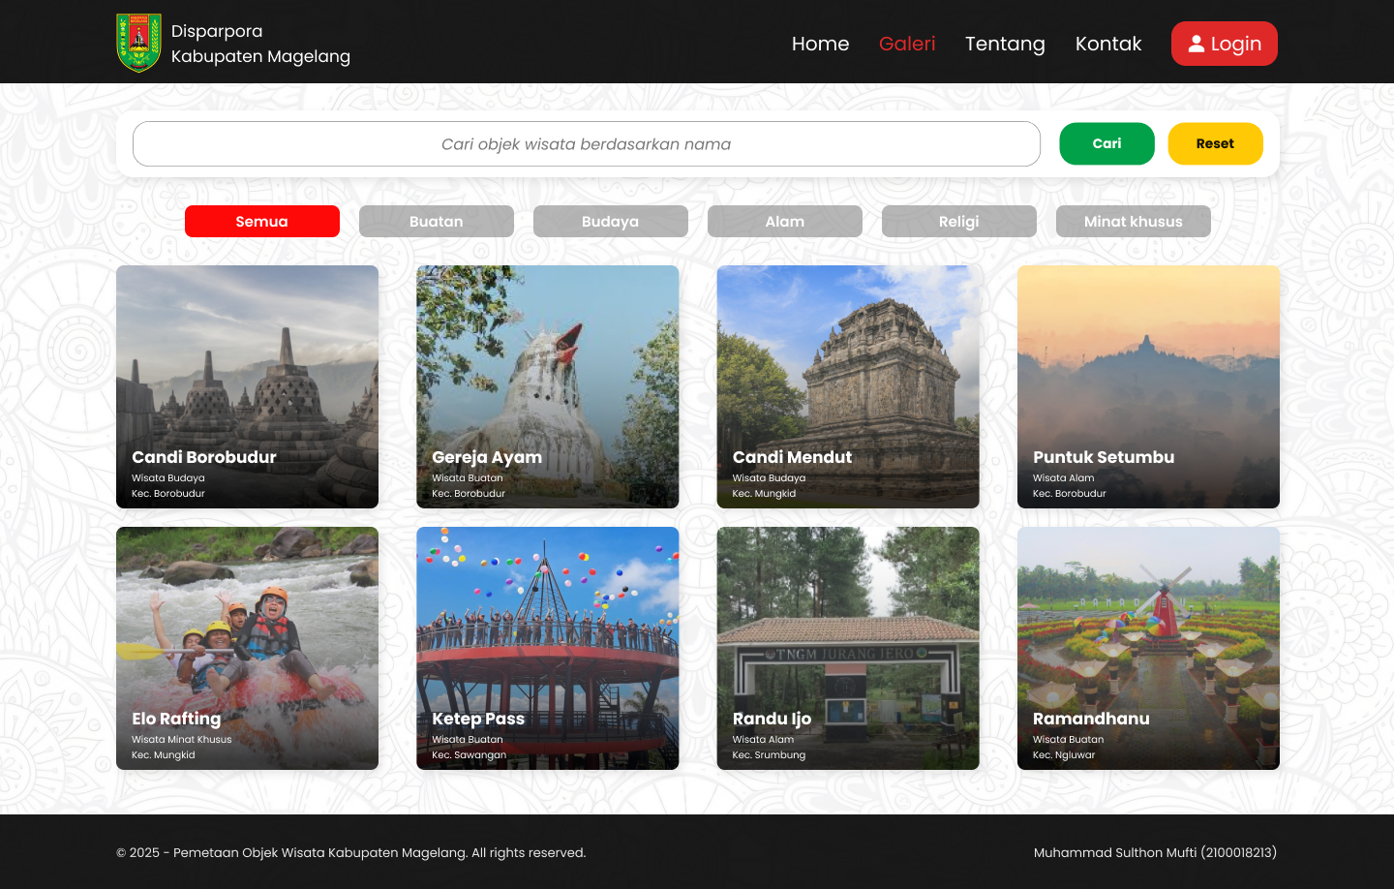The height and width of the screenshot is (889, 1394).
Task: Open the Home page
Action: click(x=820, y=44)
